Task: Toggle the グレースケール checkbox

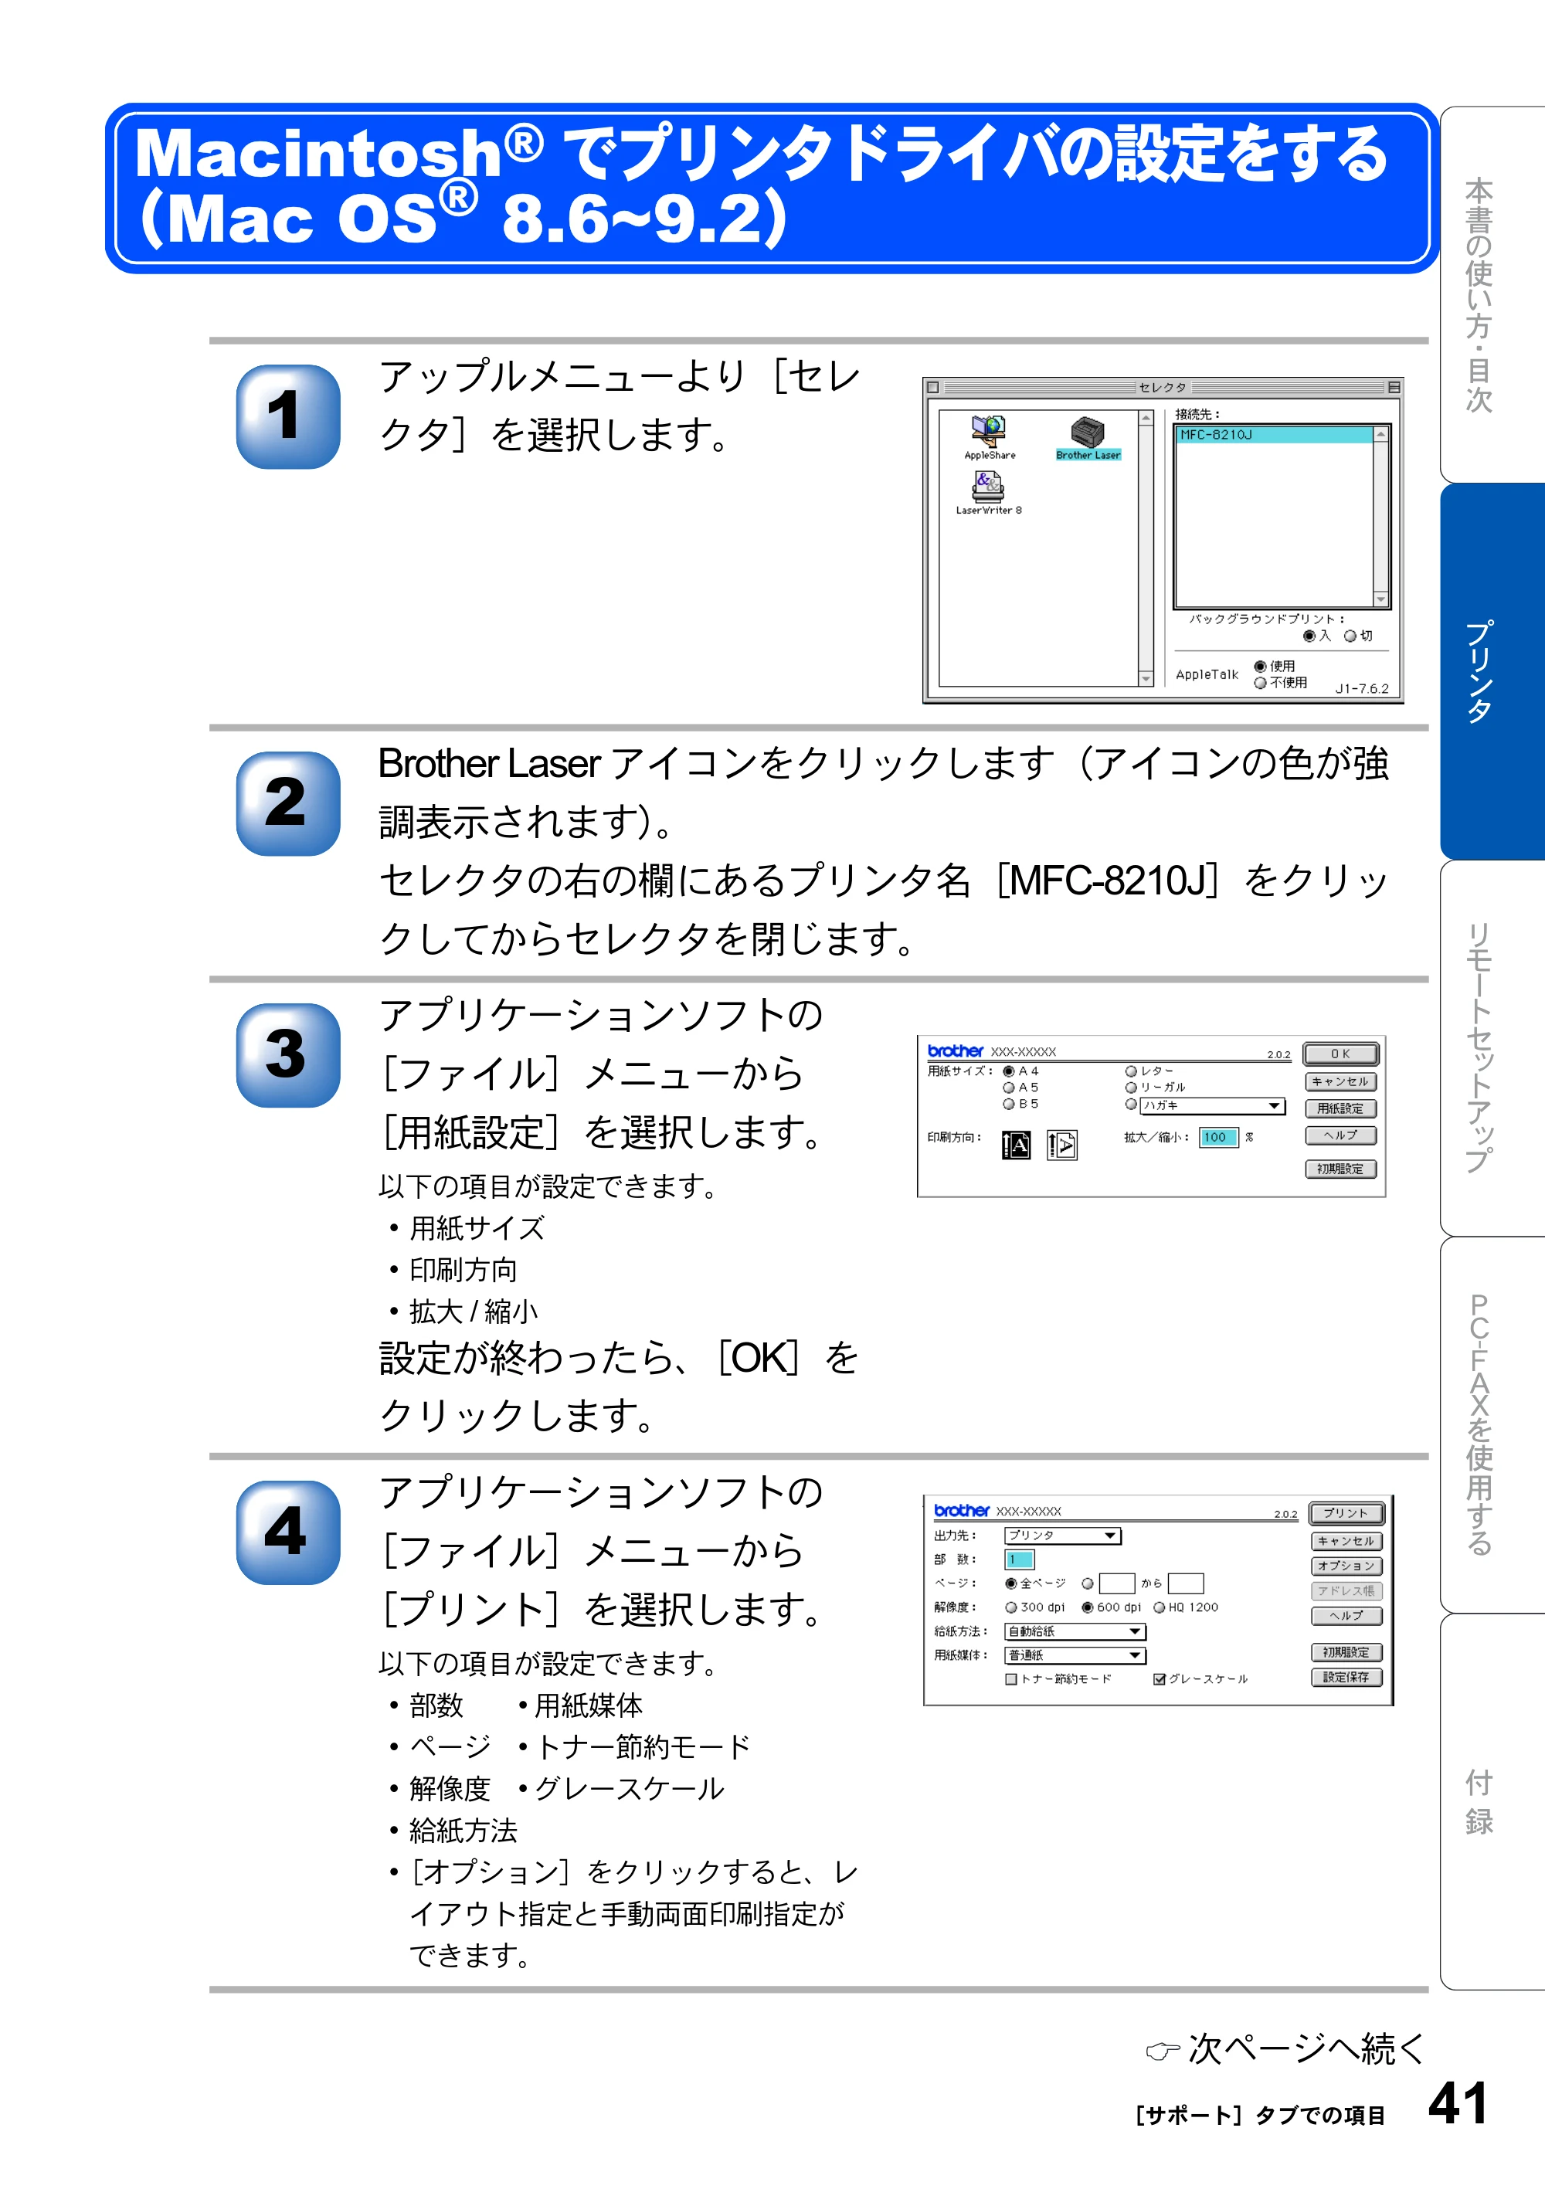Action: (x=1159, y=1680)
